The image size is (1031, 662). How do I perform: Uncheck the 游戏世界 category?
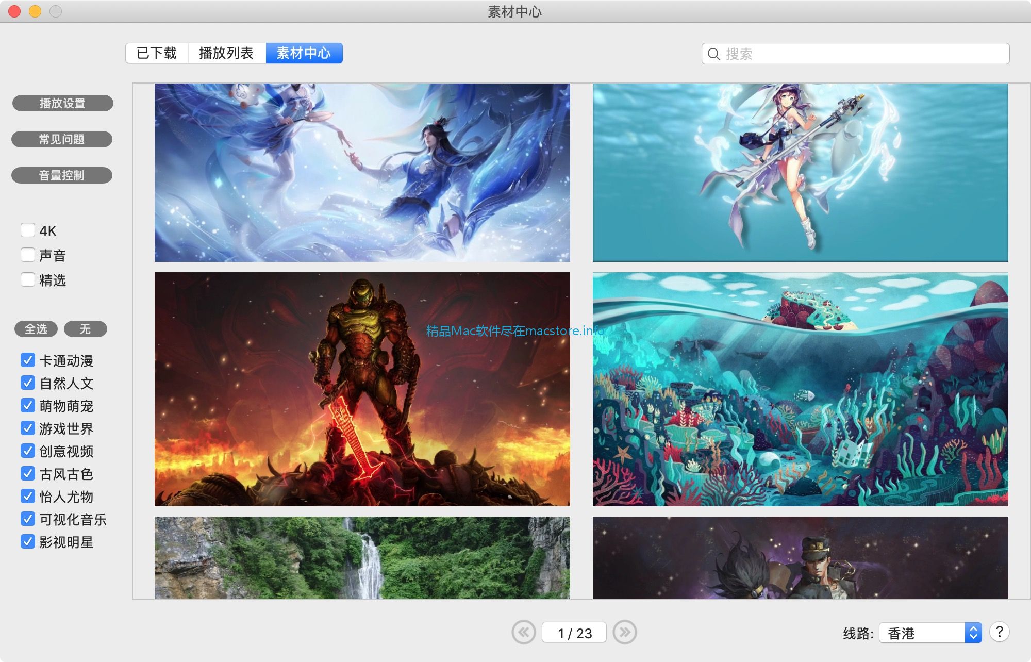click(28, 428)
